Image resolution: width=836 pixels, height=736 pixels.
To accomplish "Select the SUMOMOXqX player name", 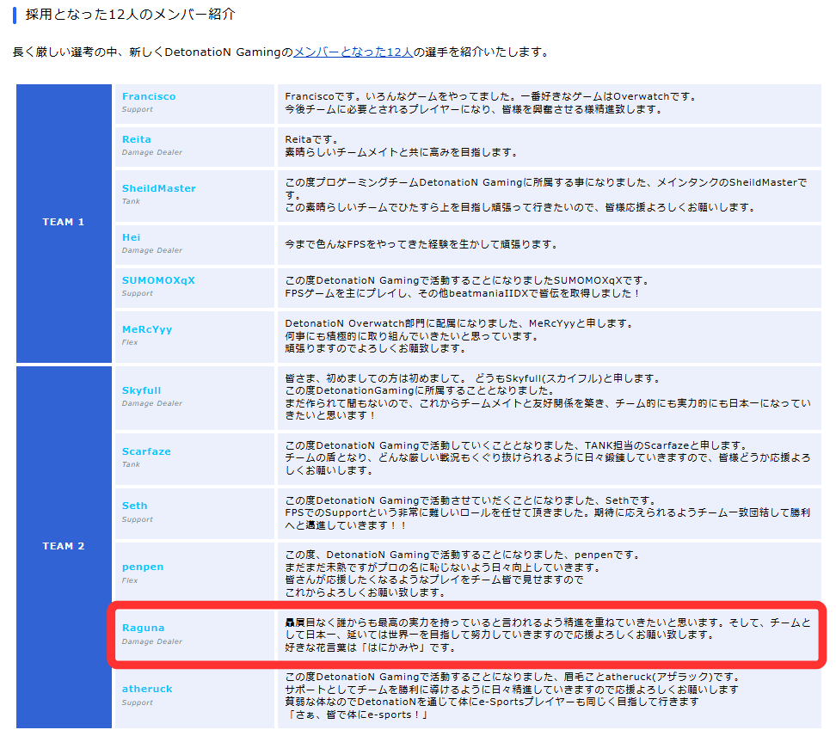I will tap(158, 280).
